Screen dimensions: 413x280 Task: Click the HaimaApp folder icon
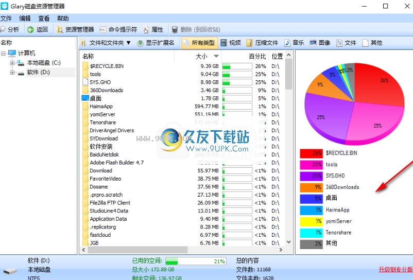[x=85, y=107]
